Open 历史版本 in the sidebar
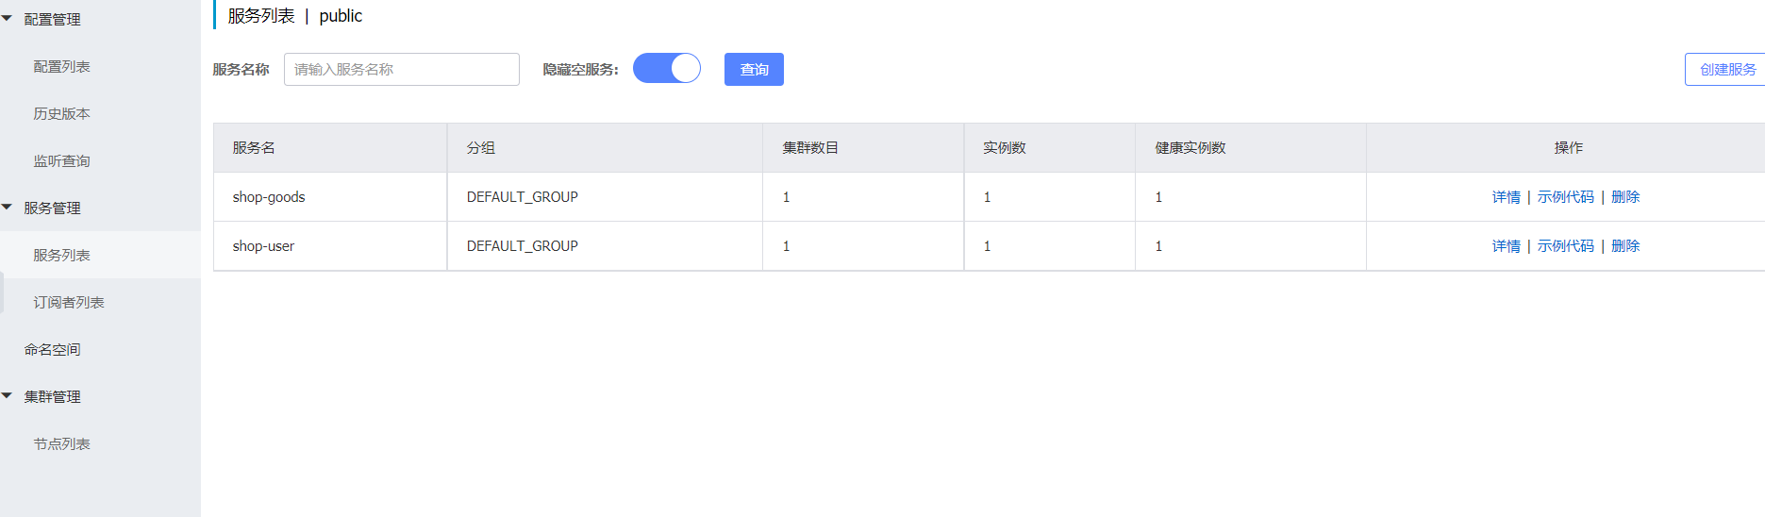1765x517 pixels. 61,113
